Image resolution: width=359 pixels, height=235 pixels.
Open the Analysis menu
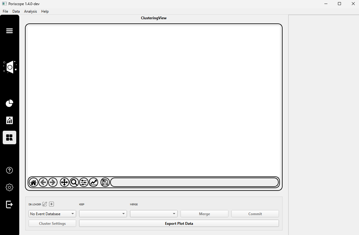pos(30,11)
